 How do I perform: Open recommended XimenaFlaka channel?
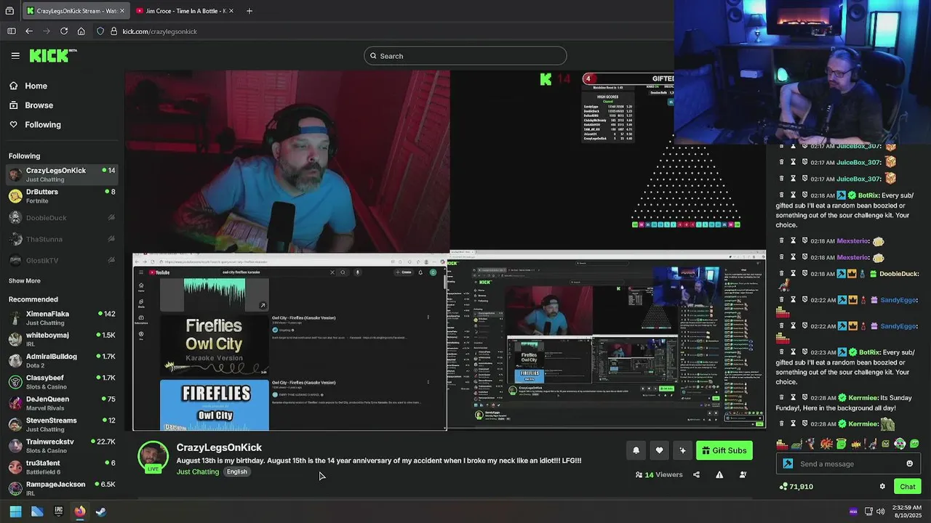point(62,318)
